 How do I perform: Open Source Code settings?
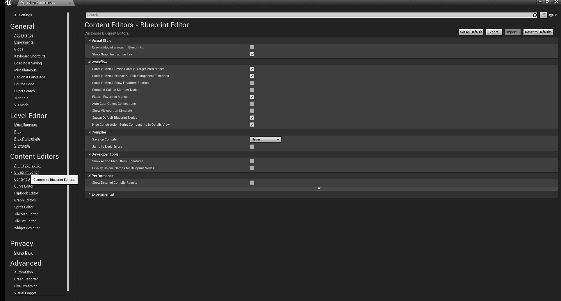24,84
